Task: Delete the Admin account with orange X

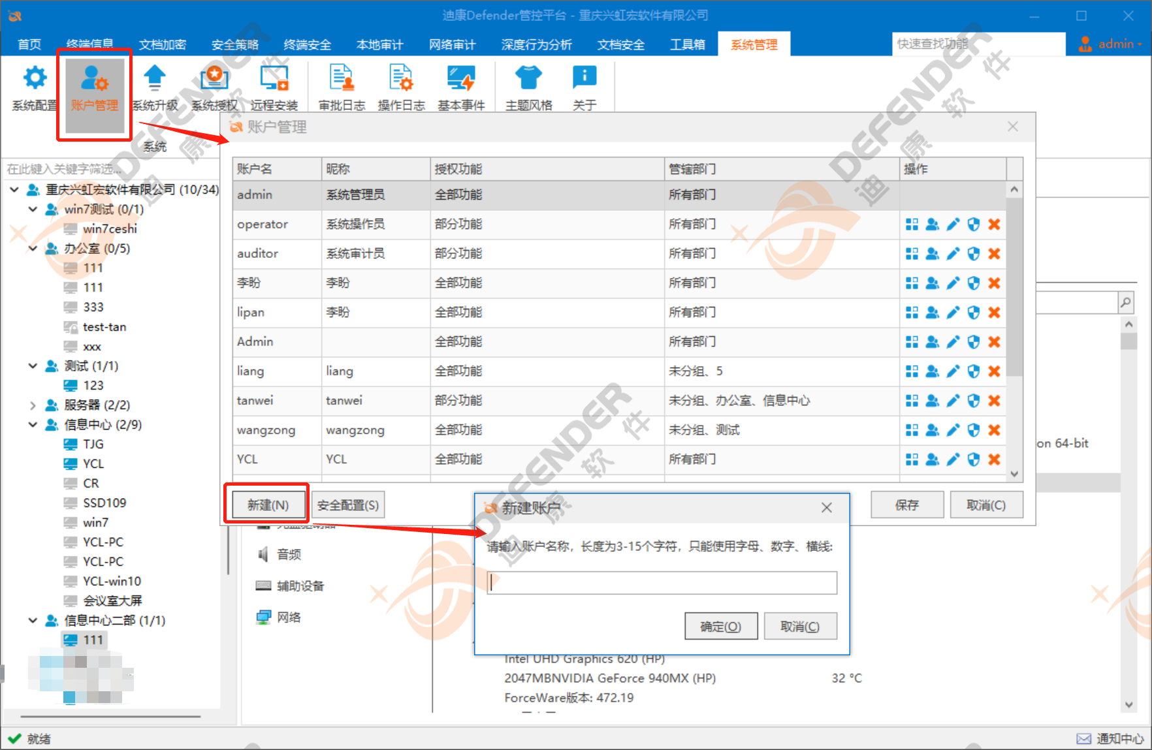Action: point(994,342)
